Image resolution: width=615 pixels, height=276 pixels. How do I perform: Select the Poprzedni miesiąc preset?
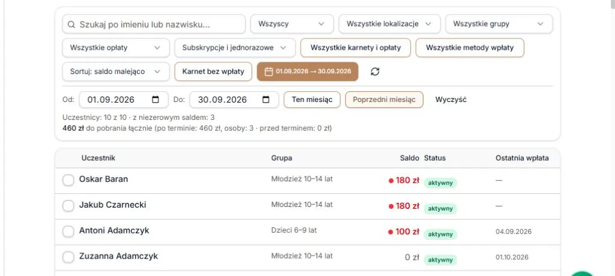pos(384,100)
